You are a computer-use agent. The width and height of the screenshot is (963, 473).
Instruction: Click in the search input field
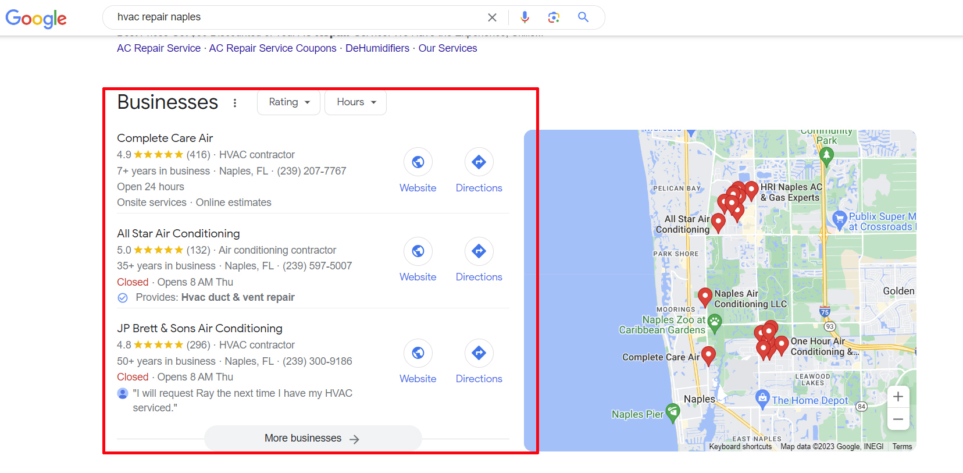[x=297, y=17]
